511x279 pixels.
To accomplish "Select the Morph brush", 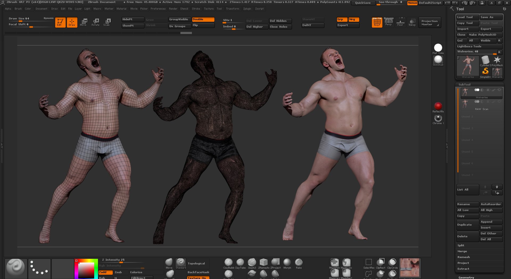I will pyautogui.click(x=287, y=264).
